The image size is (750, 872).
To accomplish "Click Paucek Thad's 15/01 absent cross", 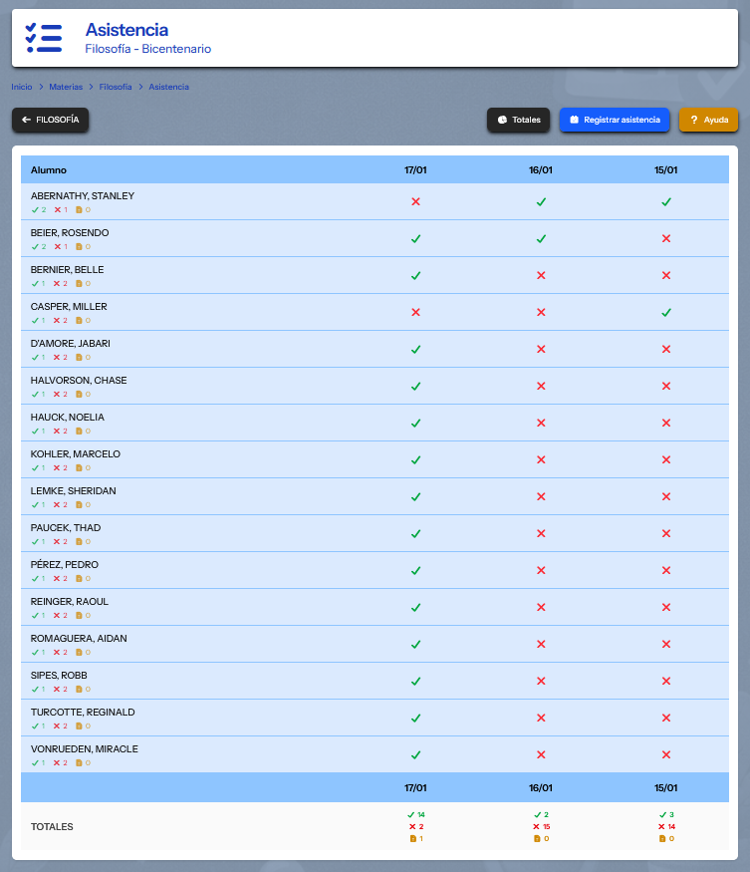I will pyautogui.click(x=666, y=533).
